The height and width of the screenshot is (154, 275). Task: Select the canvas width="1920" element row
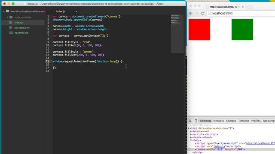(231, 149)
